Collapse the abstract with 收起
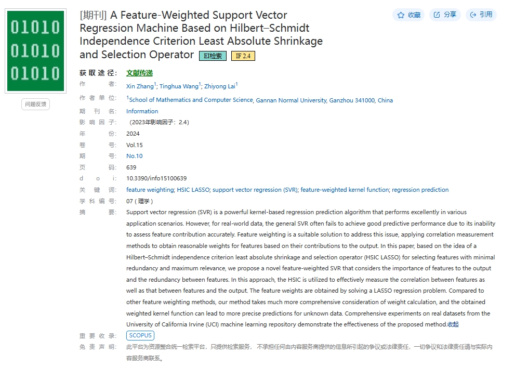The width and height of the screenshot is (515, 367). pos(453,324)
